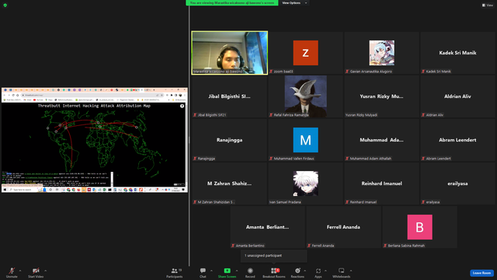The width and height of the screenshot is (497, 280).
Task: Click large 'Amanta Berliant...' tile name
Action: click(x=267, y=227)
